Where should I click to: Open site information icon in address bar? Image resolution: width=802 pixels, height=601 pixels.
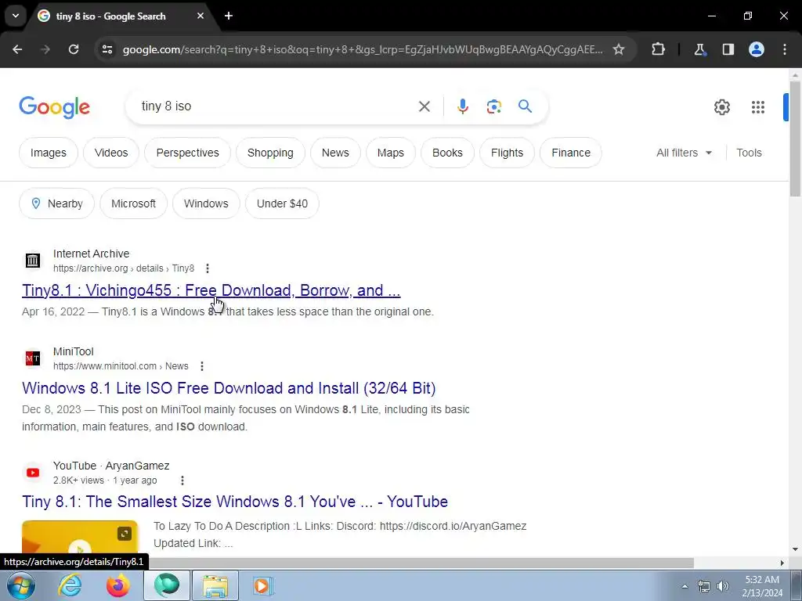click(107, 49)
